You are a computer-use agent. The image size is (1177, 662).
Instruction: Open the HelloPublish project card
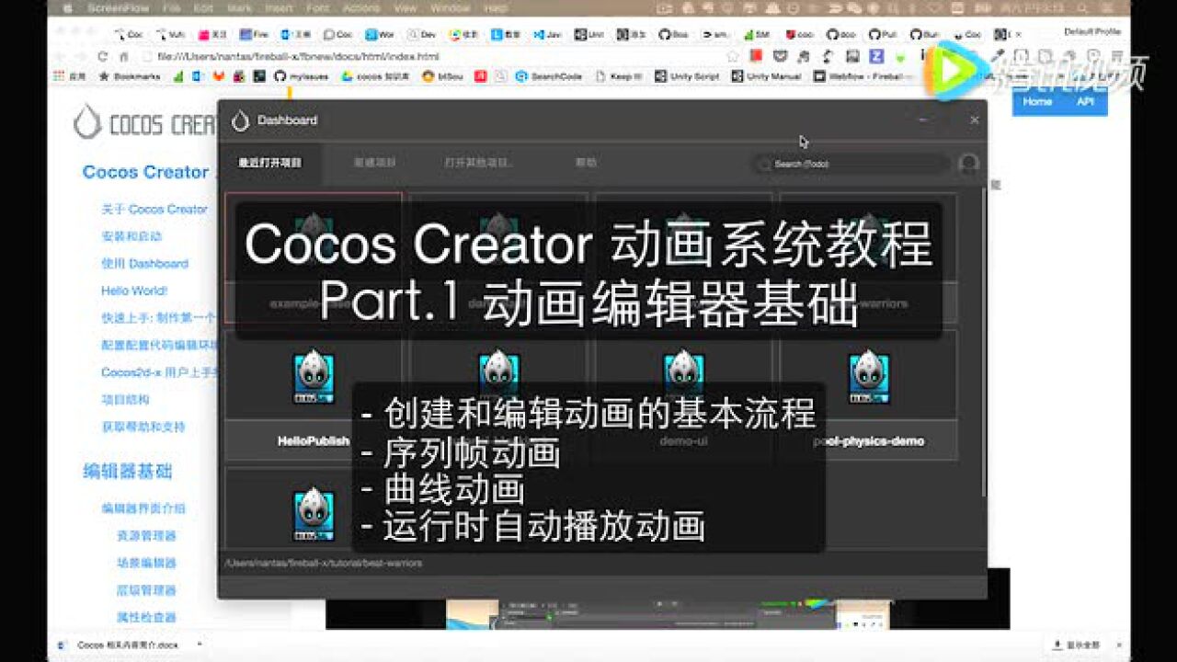tap(314, 395)
